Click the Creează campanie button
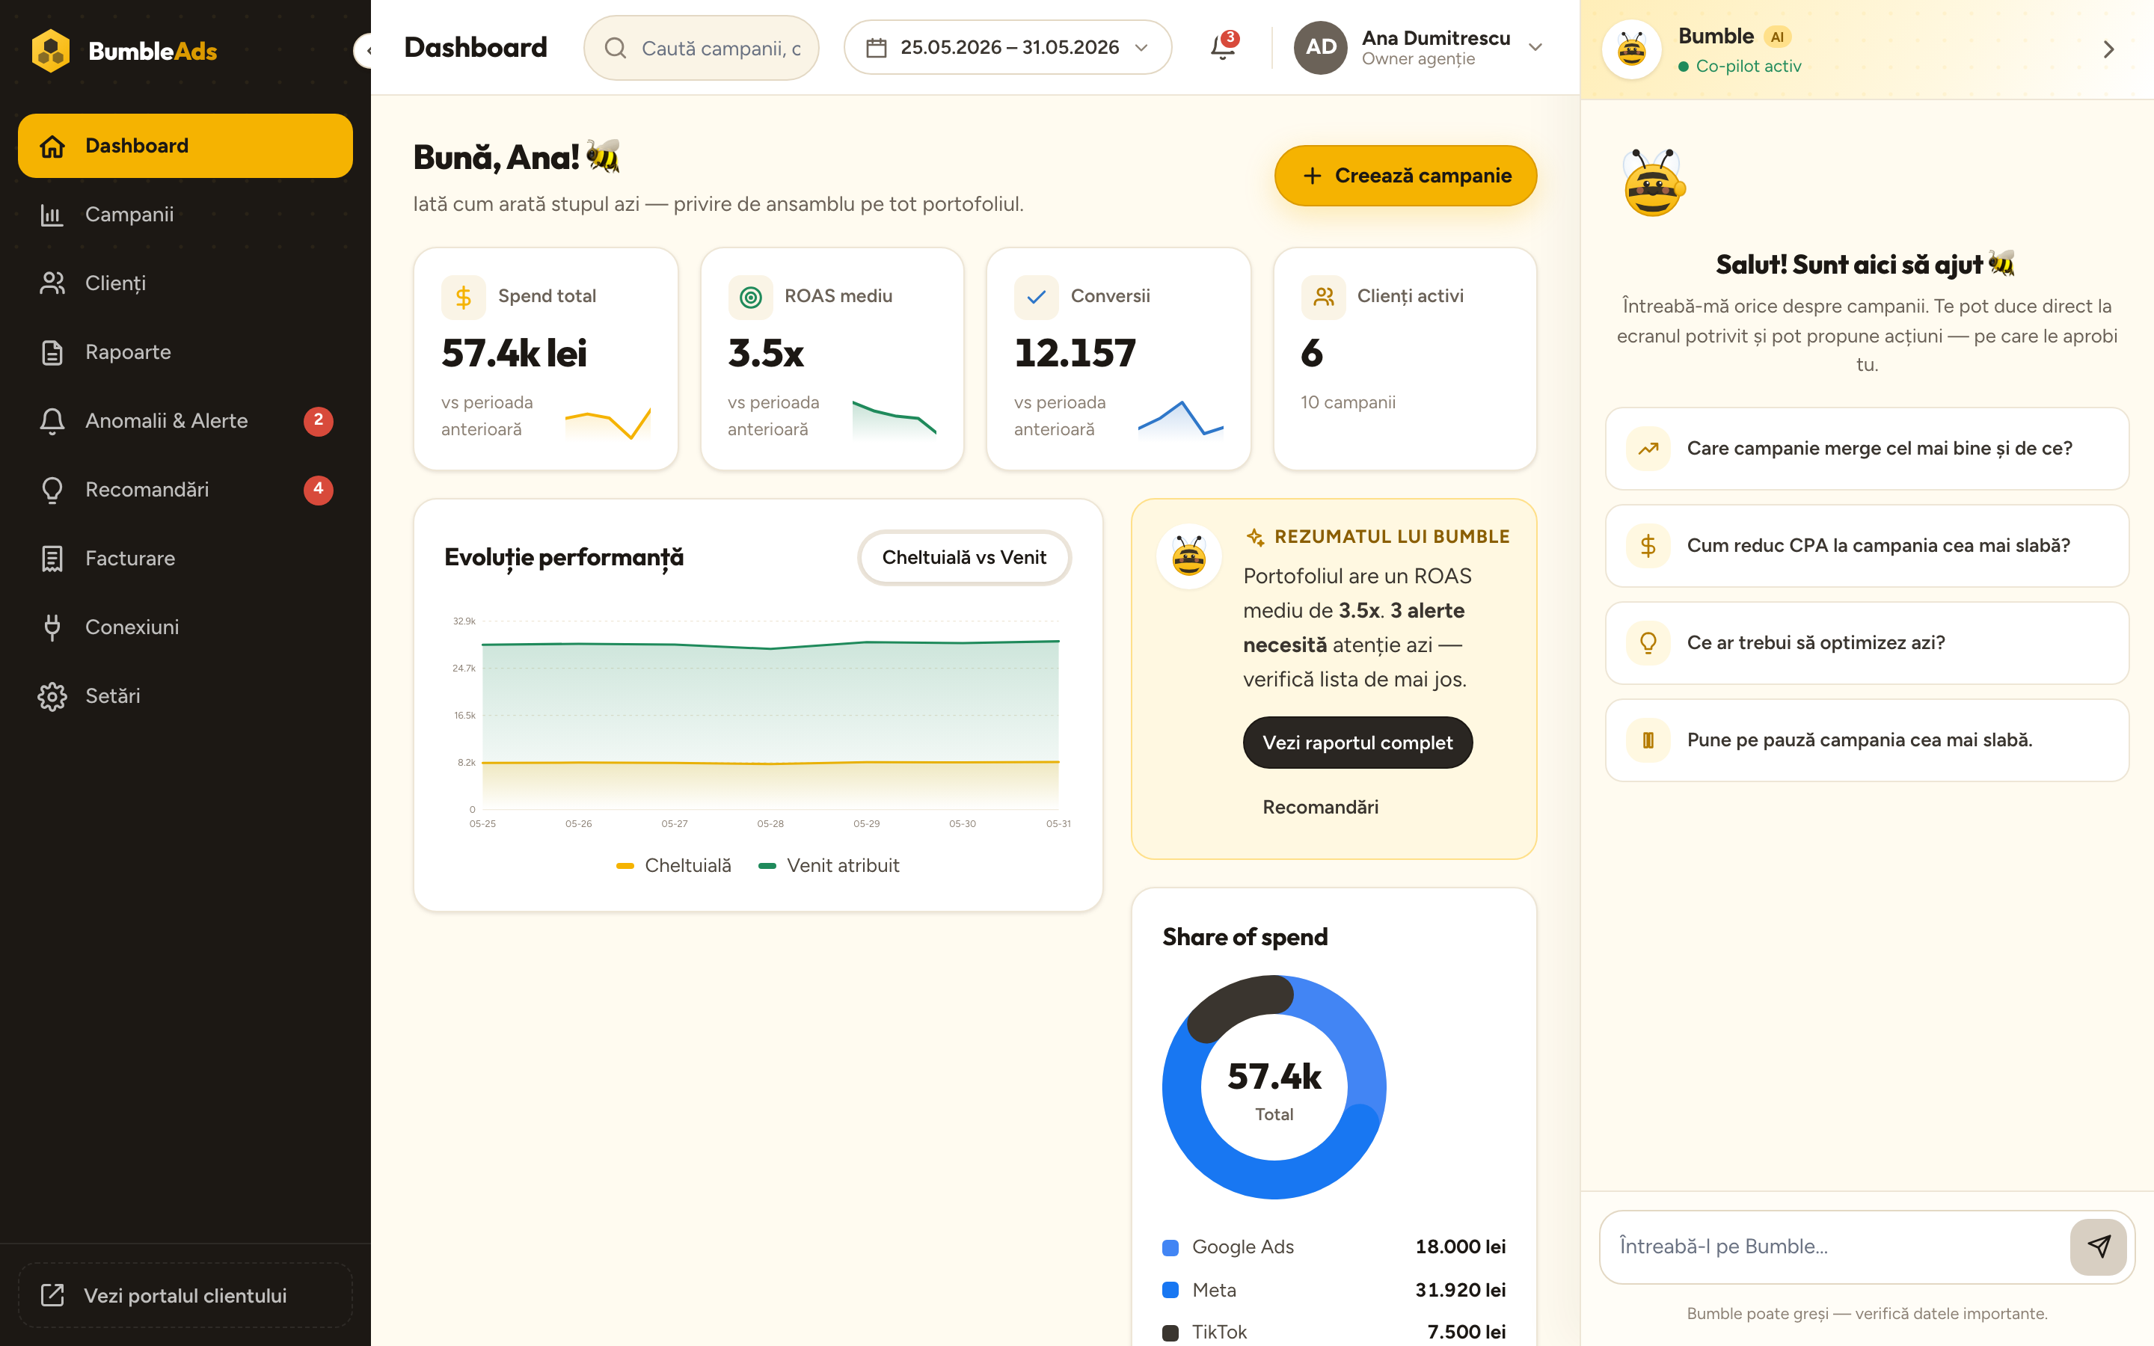2154x1346 pixels. point(1405,176)
